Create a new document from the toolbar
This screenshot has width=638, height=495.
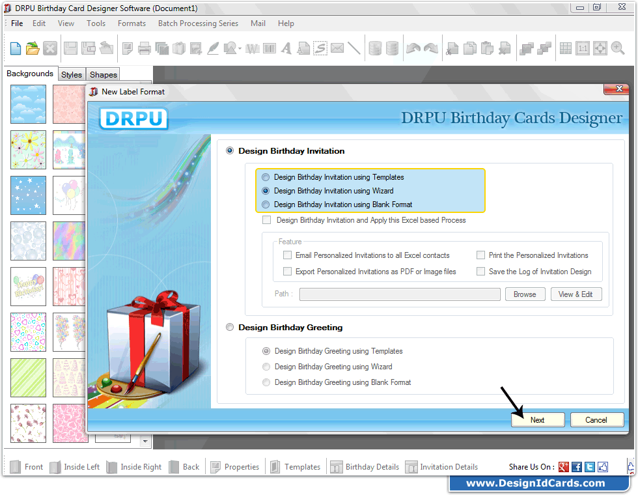[16, 48]
